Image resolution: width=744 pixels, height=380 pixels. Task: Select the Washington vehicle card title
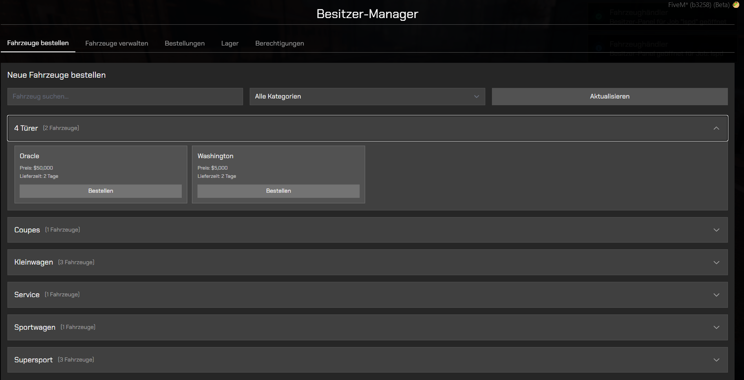coord(215,156)
